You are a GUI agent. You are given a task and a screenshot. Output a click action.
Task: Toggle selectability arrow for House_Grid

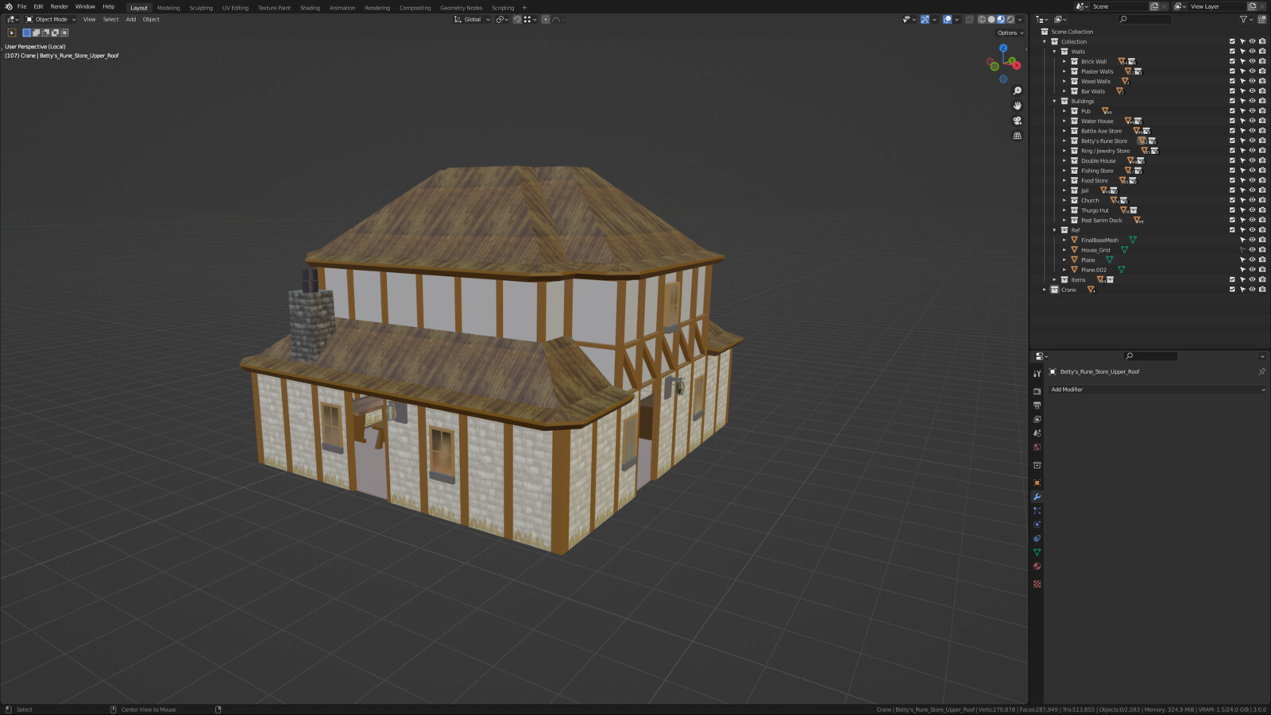(x=1242, y=250)
